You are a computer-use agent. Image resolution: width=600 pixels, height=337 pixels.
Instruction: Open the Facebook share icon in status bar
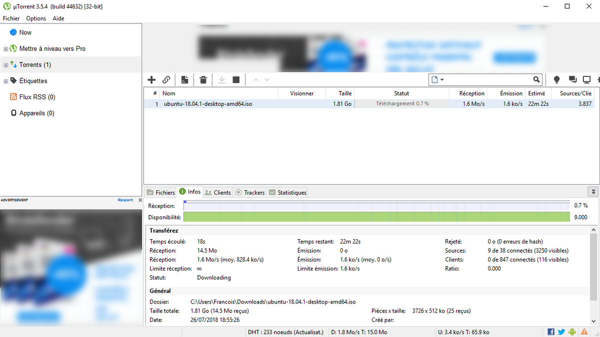551,332
